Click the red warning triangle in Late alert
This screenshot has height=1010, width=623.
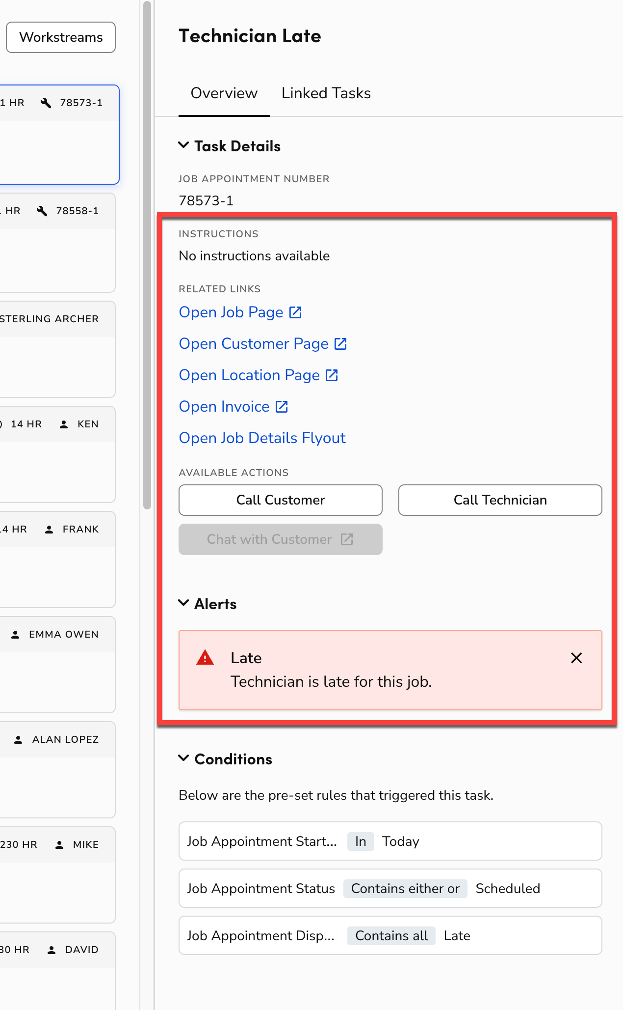coord(205,657)
